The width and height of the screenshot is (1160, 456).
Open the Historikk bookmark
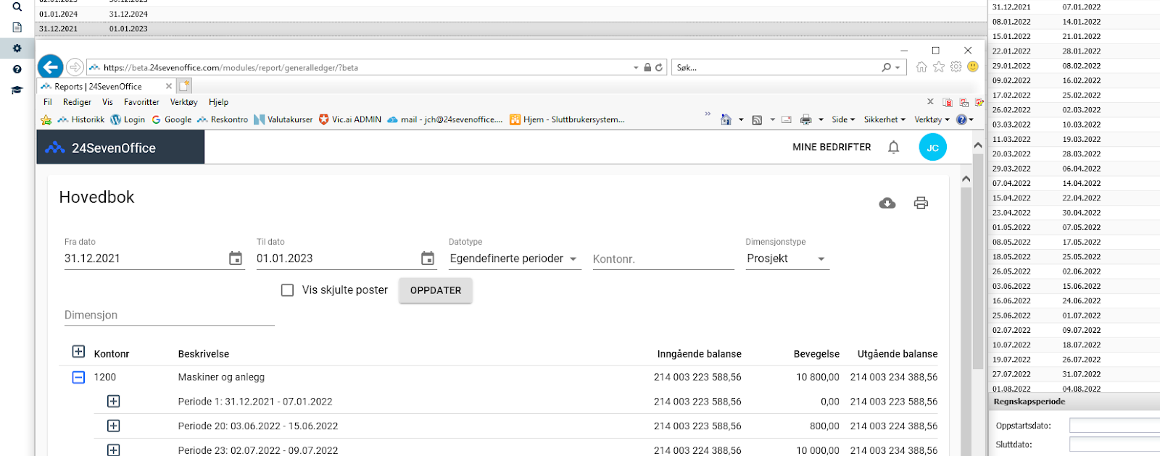[81, 119]
